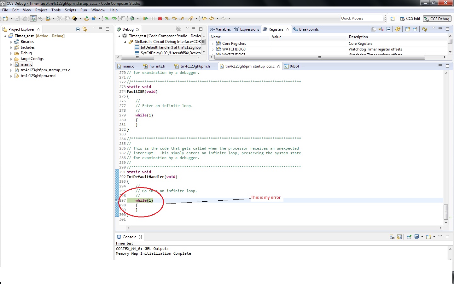
Task: Switch to the main.c editor tab
Action: click(x=125, y=66)
